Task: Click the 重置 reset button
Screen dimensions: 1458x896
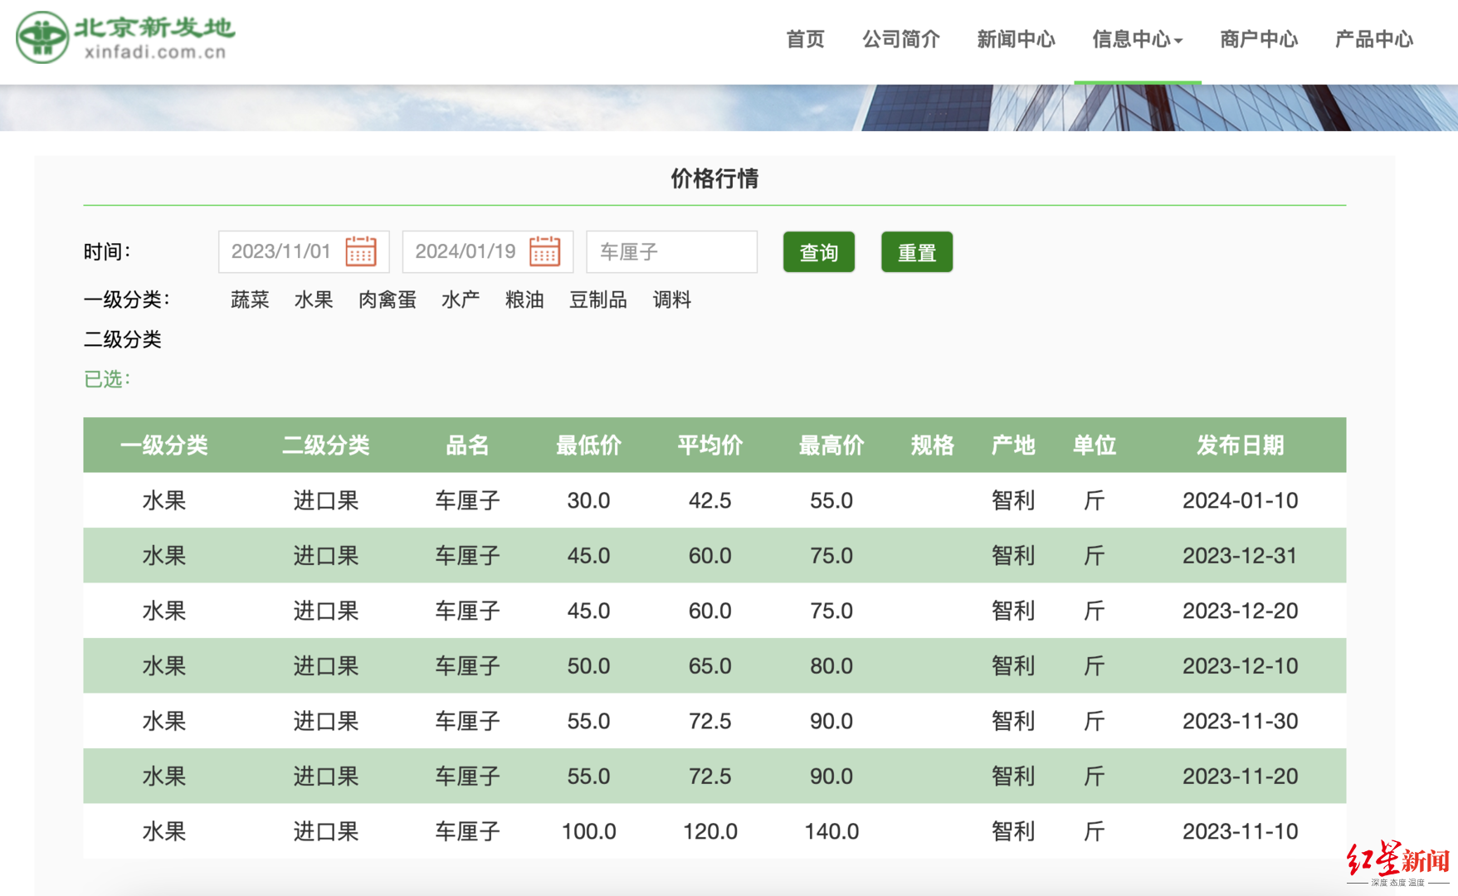Action: 916,251
